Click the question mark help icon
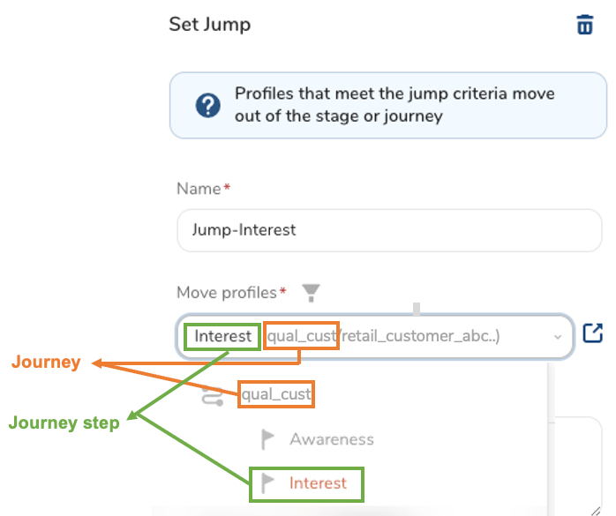 (207, 106)
